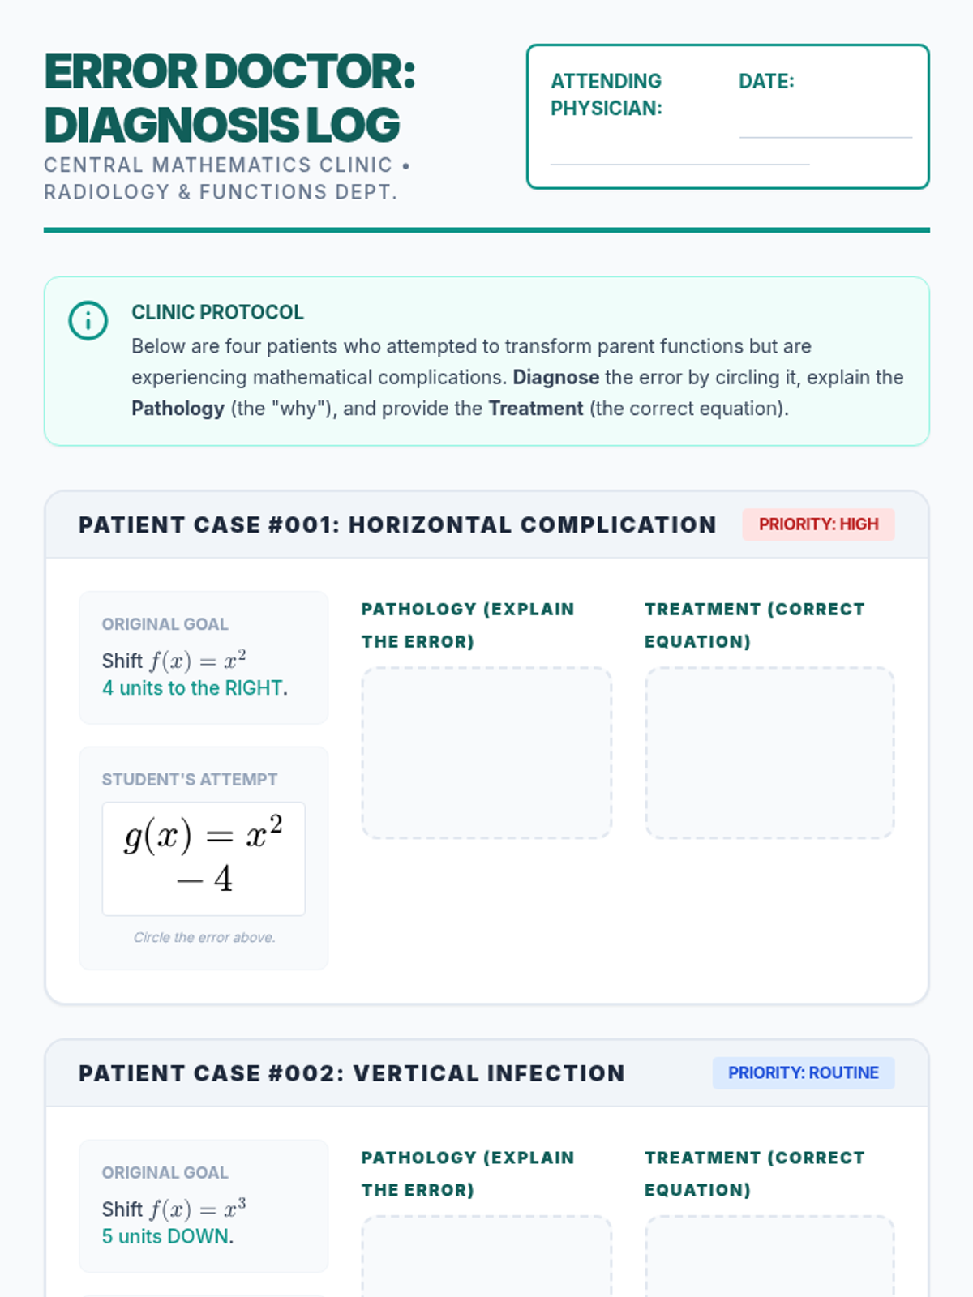973x1297 pixels.
Task: Click the Error Doctor: Diagnosis Log title
Action: 229,98
